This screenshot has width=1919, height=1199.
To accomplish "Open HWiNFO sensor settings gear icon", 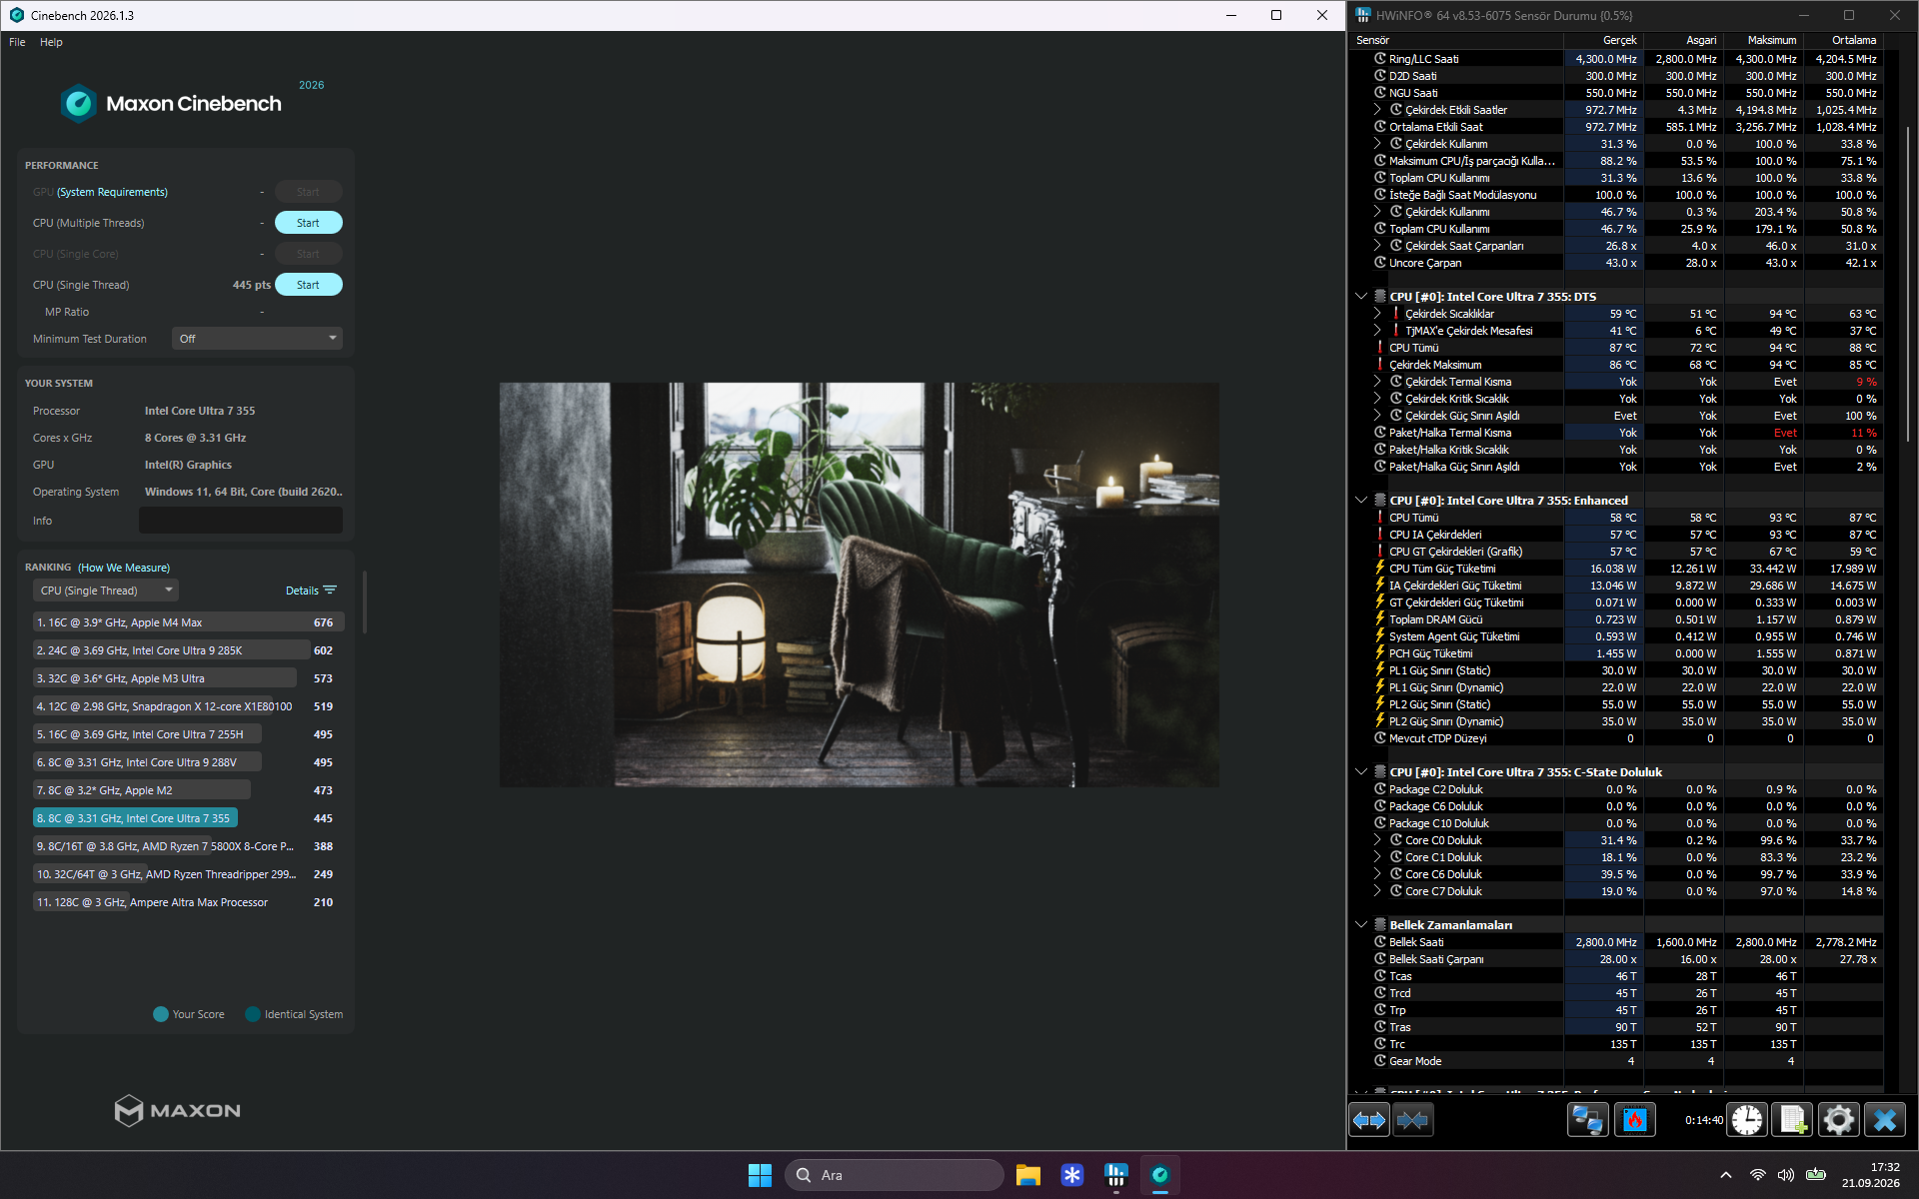I will pos(1838,1120).
